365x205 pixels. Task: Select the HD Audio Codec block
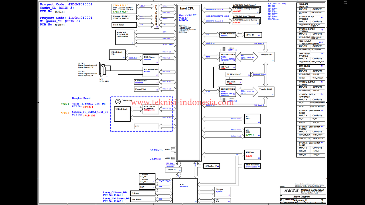[151, 72]
